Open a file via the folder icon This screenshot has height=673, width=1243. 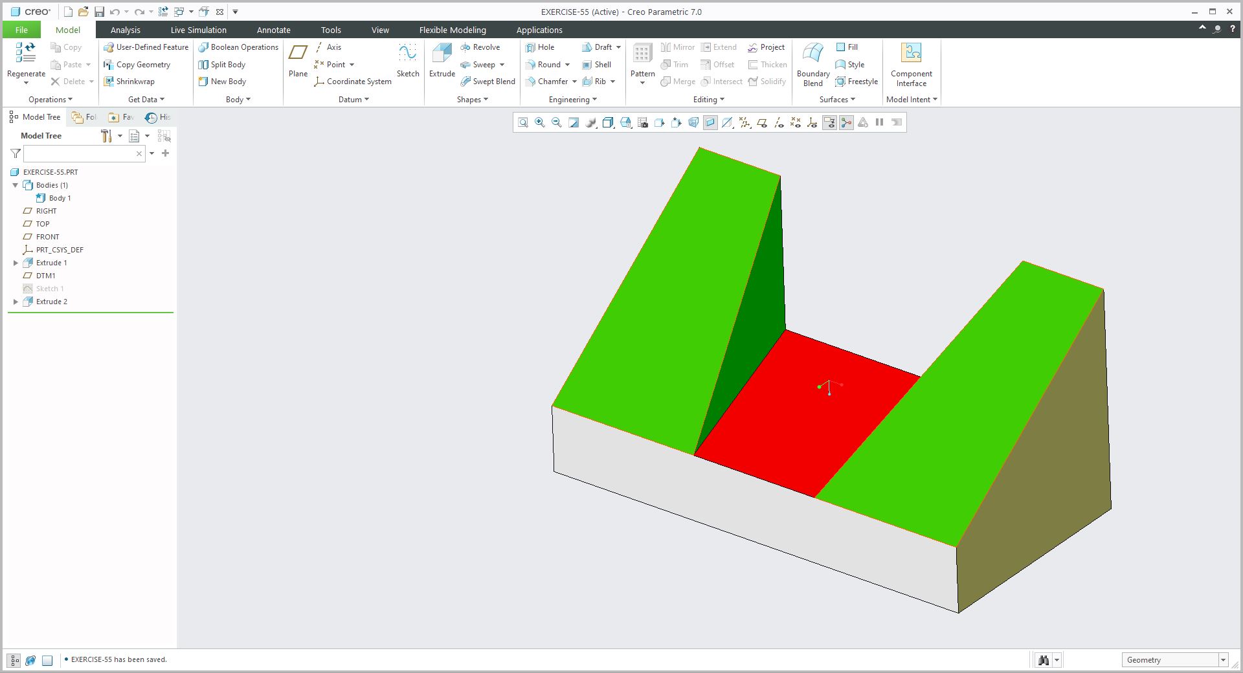click(x=84, y=12)
